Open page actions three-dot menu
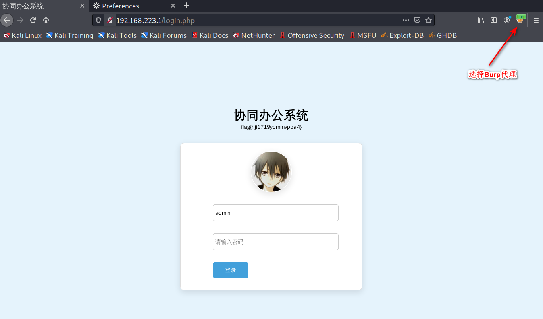Image resolution: width=543 pixels, height=319 pixels. pyautogui.click(x=406, y=20)
